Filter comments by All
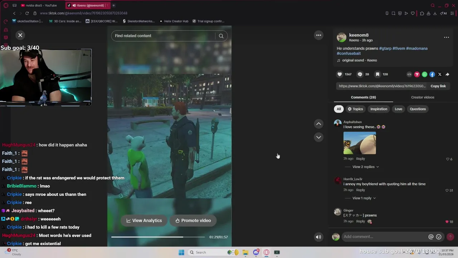458x258 pixels. [339, 109]
